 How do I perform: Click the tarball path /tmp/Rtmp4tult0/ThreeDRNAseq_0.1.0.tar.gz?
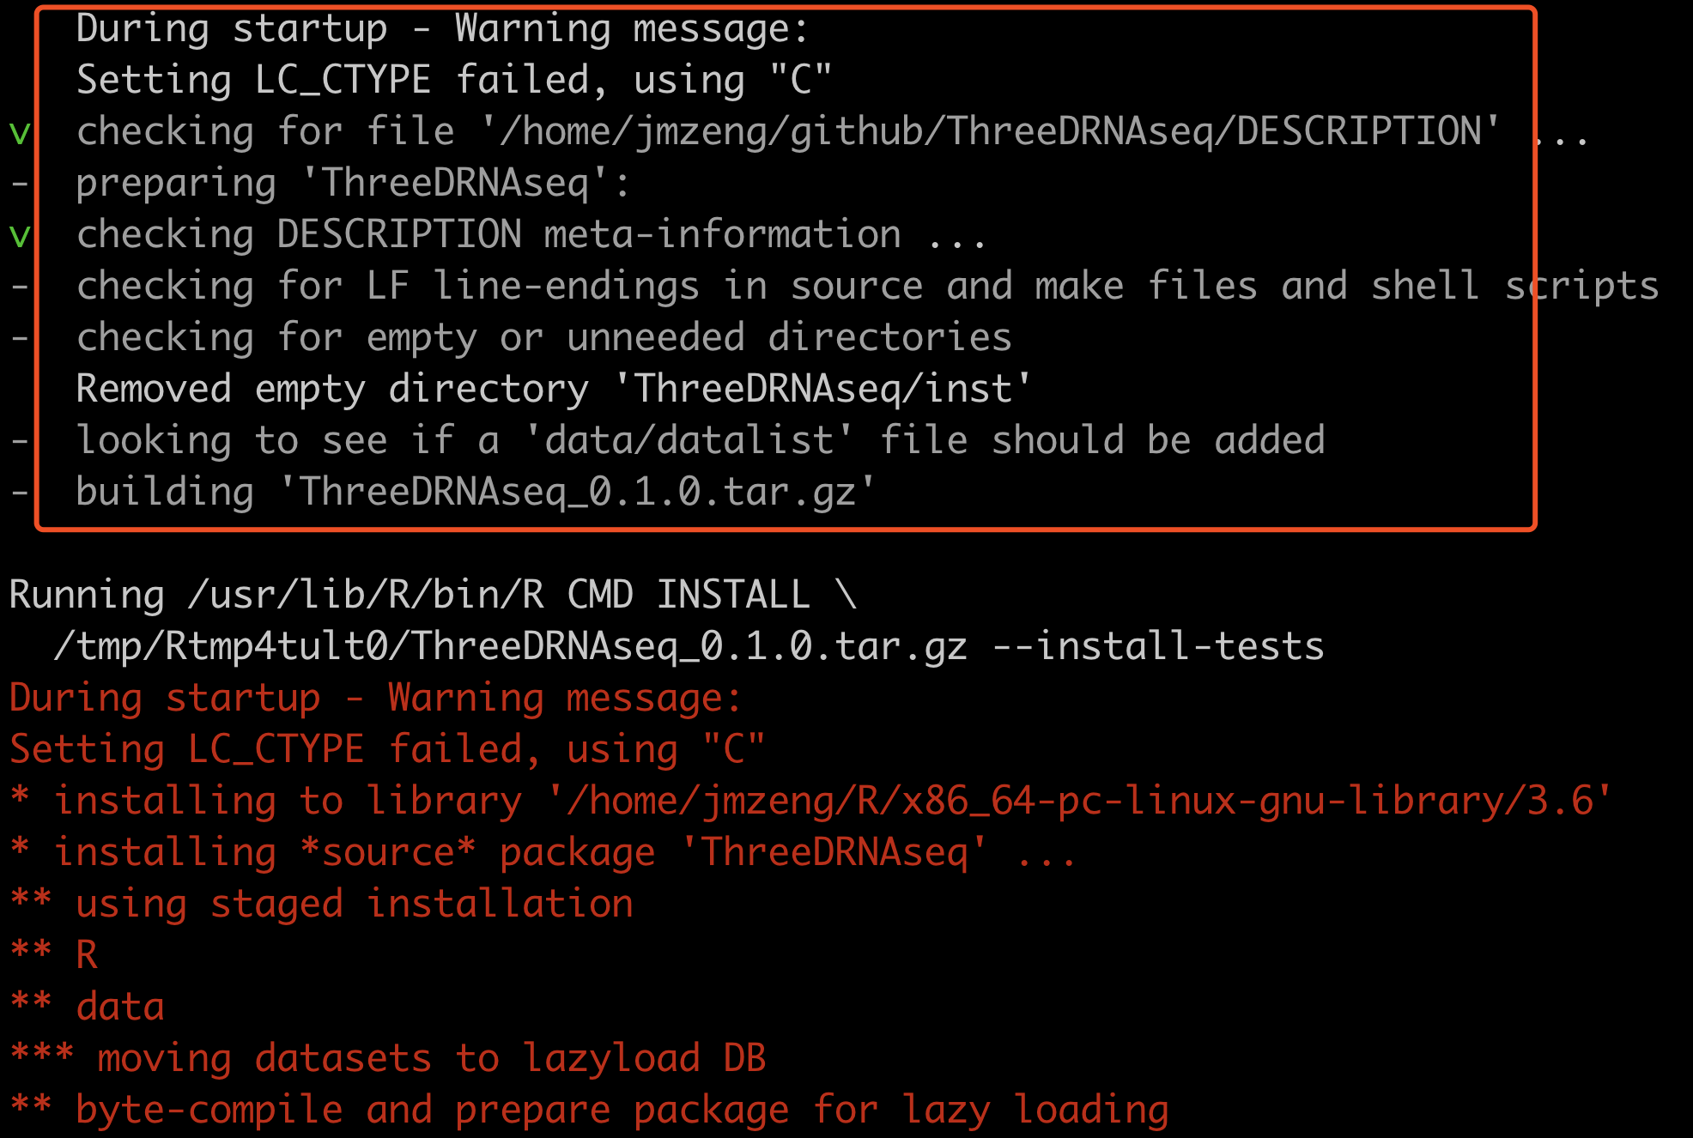511,646
